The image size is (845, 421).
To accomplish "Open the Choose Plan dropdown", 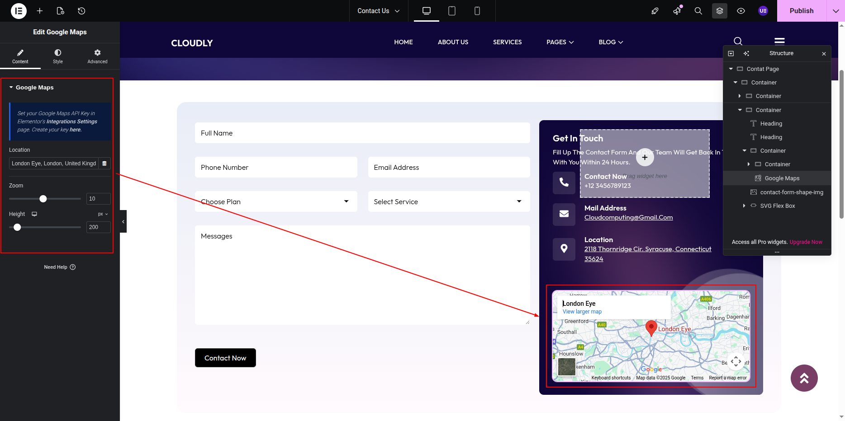I will (x=276, y=201).
